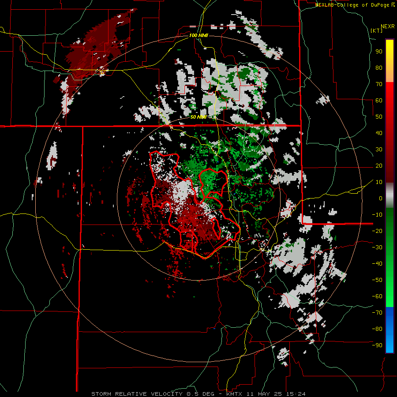Click the yellow top segment of the color bar
Image resolution: width=397 pixels, height=397 pixels.
point(390,61)
